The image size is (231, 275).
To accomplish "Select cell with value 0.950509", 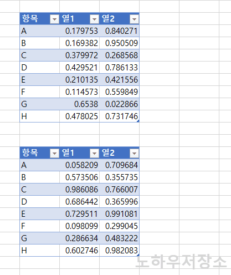I will (x=120, y=43).
